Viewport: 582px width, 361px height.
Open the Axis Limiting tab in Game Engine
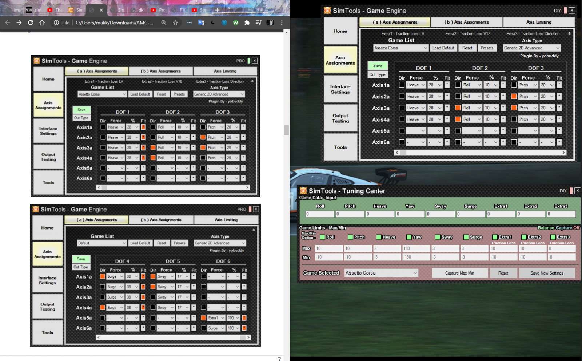pos(538,22)
